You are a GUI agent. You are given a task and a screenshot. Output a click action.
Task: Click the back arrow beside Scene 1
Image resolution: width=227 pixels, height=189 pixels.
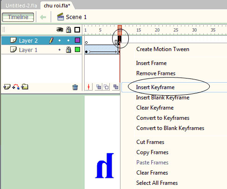click(x=43, y=17)
